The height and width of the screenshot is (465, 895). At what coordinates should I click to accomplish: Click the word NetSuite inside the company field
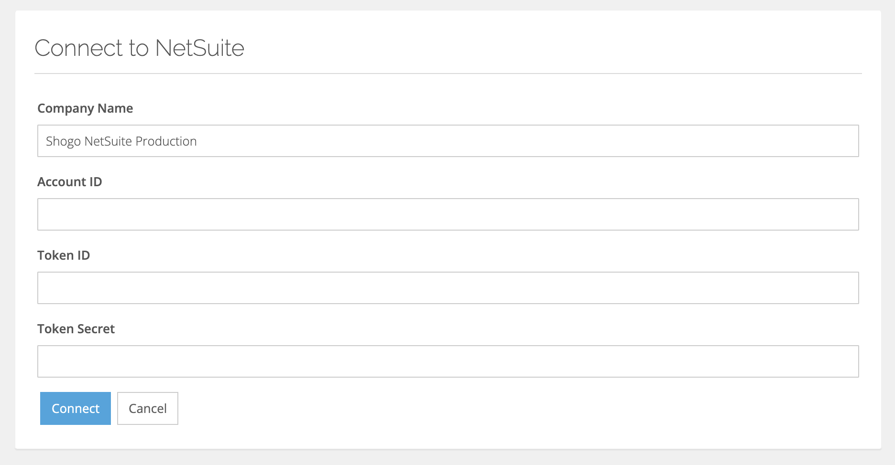(x=108, y=141)
